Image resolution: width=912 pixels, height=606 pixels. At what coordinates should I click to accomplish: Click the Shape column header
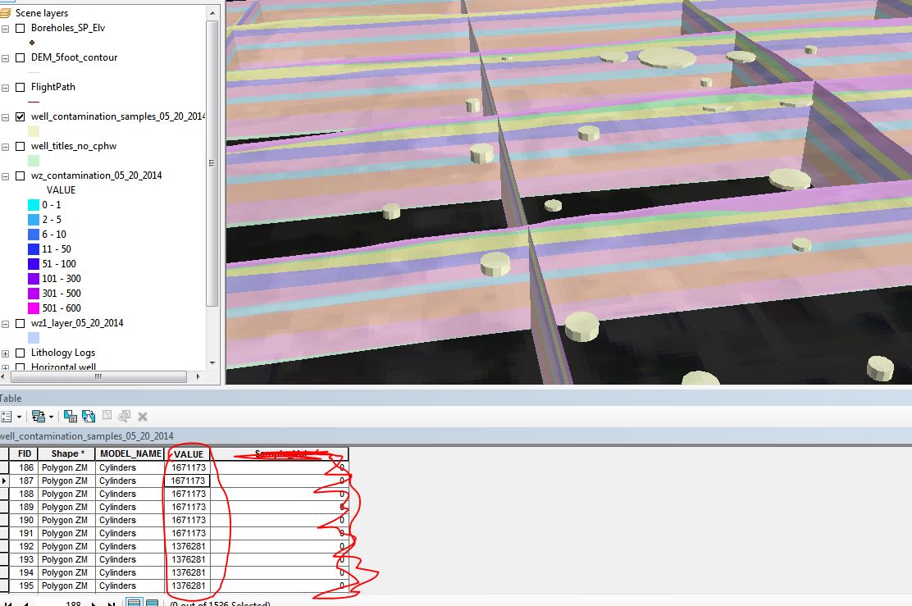[x=67, y=453]
